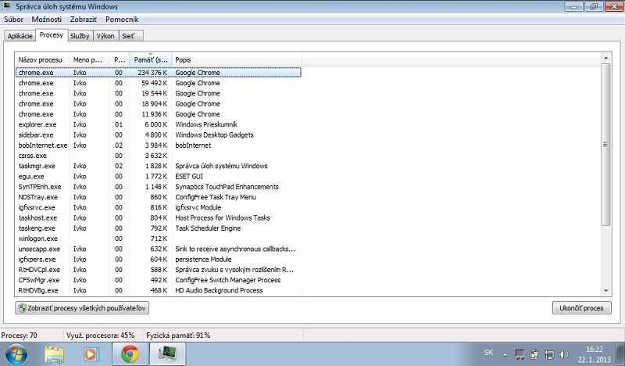Open the Služby tab
The width and height of the screenshot is (625, 366).
coord(80,35)
